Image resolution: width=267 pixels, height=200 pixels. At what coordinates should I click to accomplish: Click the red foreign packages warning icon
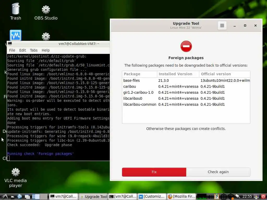186,46
